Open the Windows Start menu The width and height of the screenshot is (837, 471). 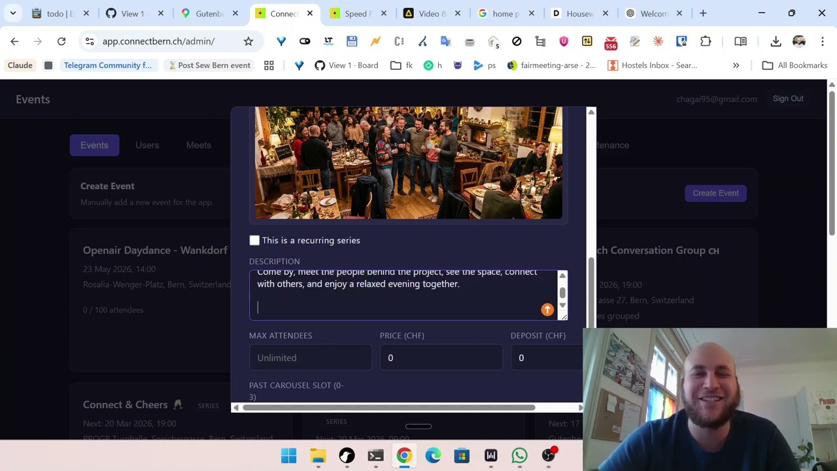[x=288, y=455]
